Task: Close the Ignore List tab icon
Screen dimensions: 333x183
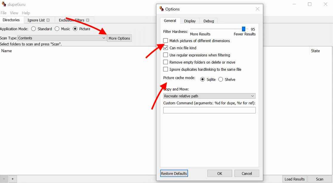Action: (48, 20)
